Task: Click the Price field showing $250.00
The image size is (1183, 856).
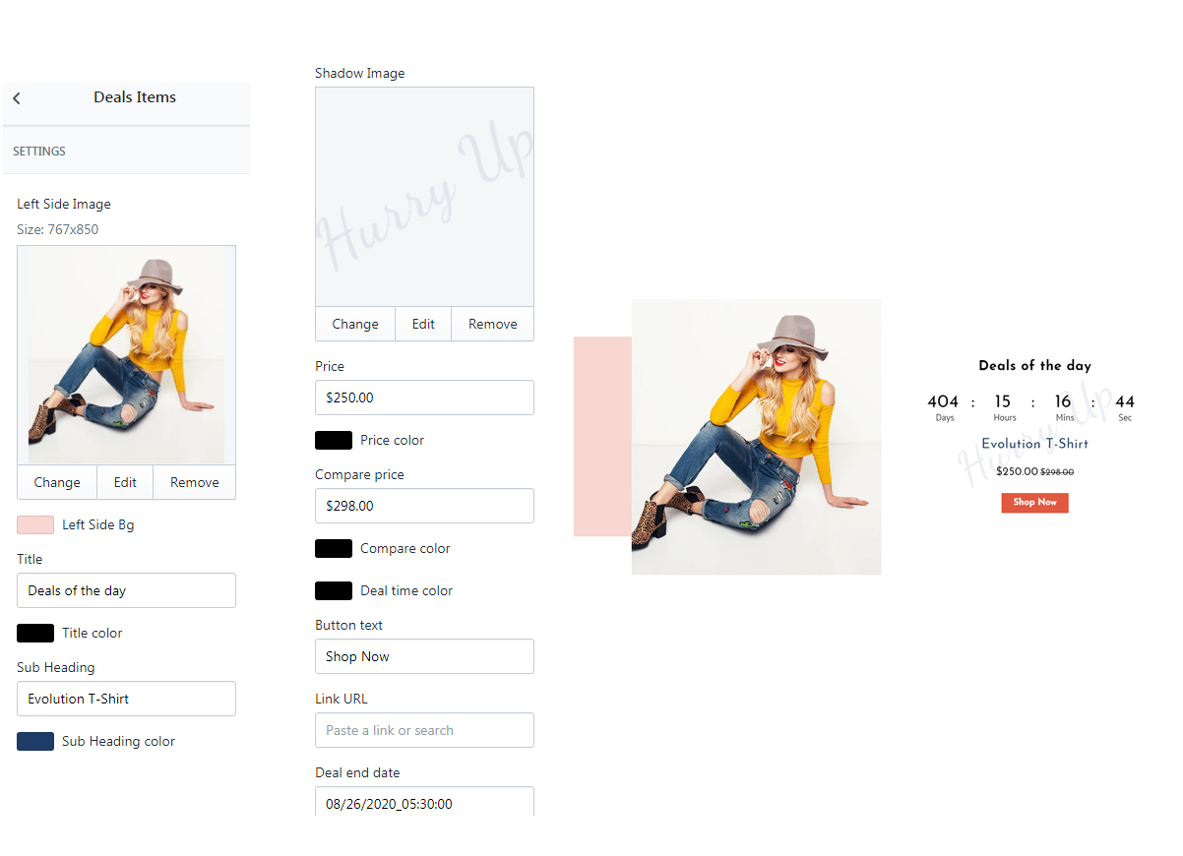Action: tap(424, 397)
